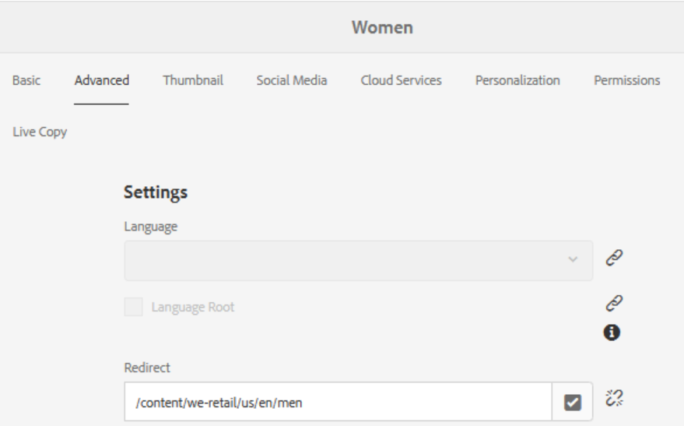Toggle the Language Root checkbox
This screenshot has width=684, height=426.
pyautogui.click(x=133, y=307)
